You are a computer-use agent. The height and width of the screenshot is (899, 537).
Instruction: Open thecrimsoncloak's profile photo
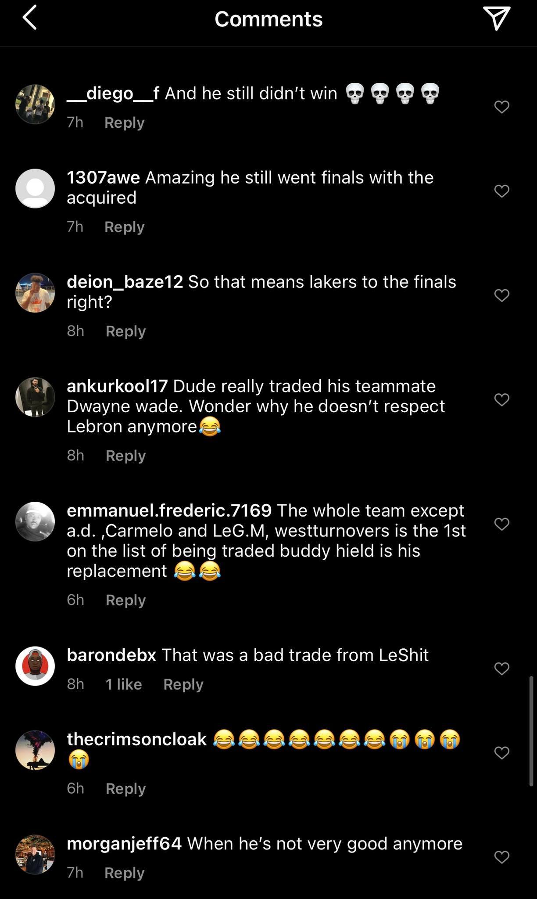[x=35, y=752]
